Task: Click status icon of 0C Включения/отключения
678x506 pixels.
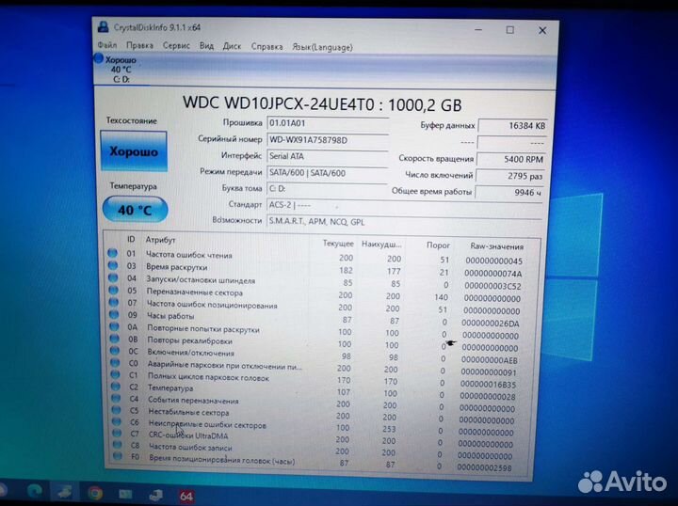Action: [x=115, y=351]
